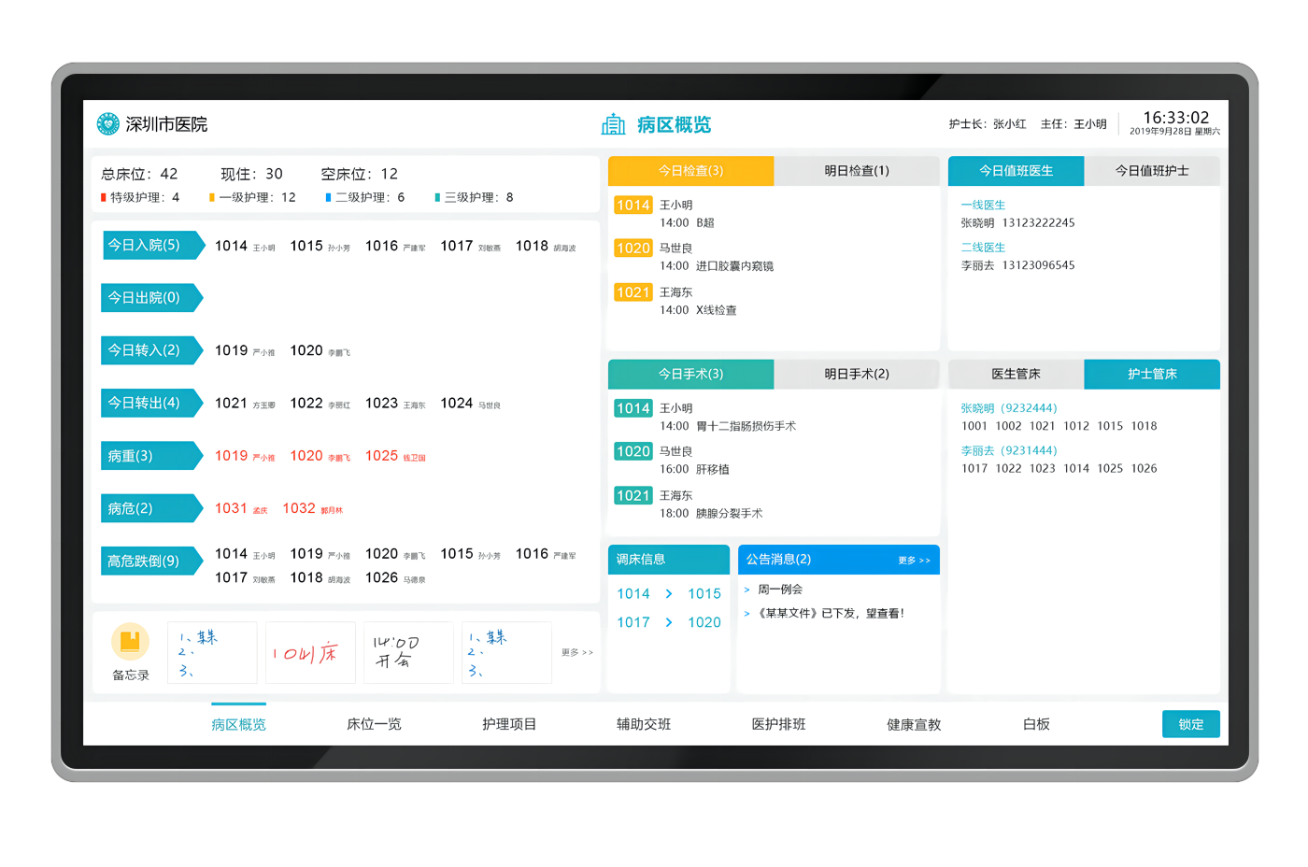Image resolution: width=1308 pixels, height=867 pixels.
Task: Switch to 医生管床 tab
Action: (1016, 374)
